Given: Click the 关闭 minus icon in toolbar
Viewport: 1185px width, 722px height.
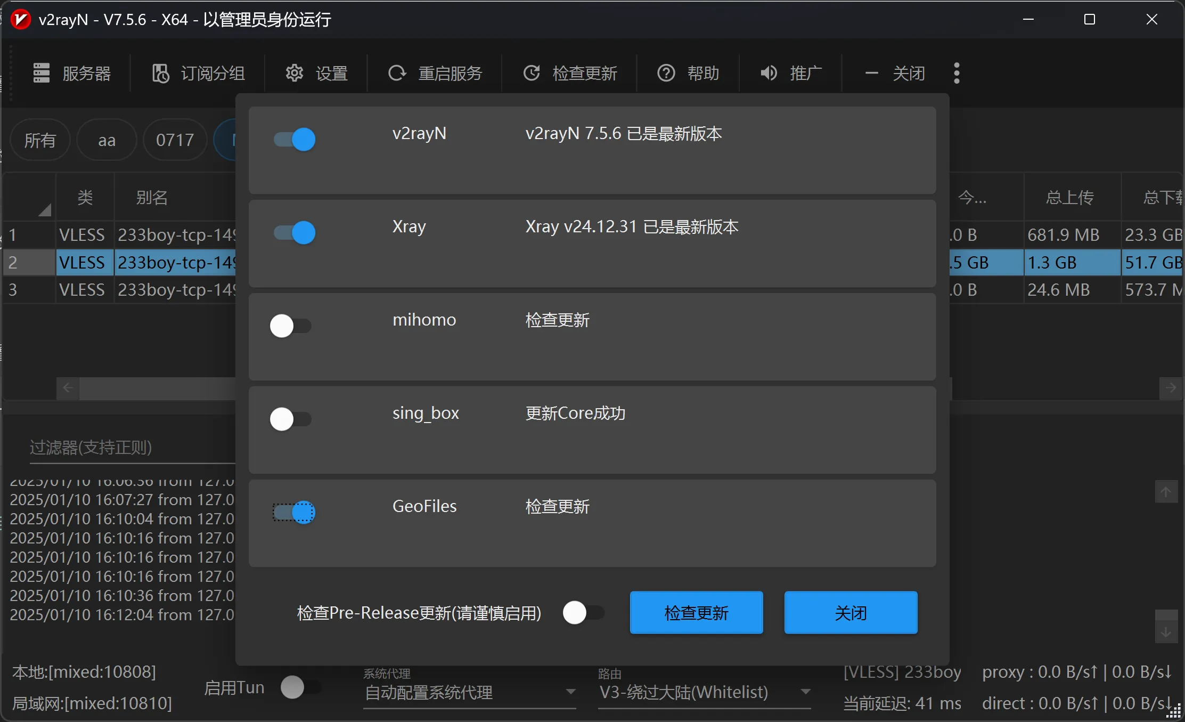Looking at the screenshot, I should [x=871, y=73].
